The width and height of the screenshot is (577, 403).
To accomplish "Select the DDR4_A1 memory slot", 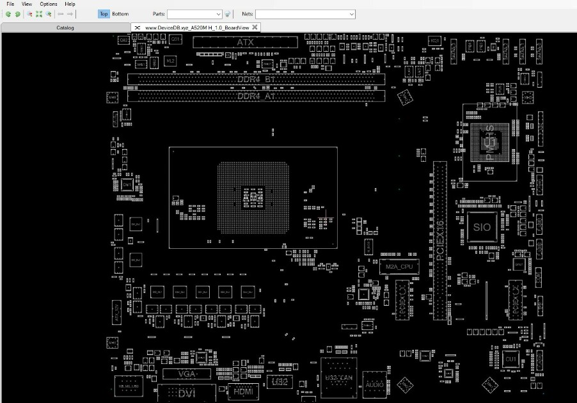I will 256,96.
